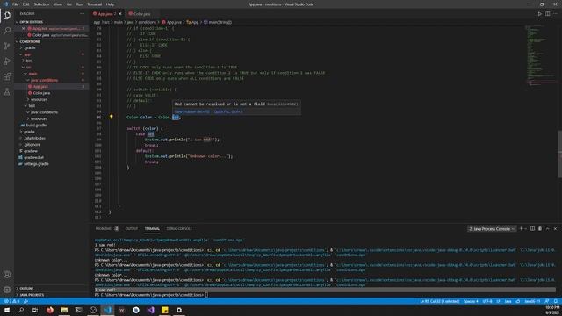Open the Source Control view
562x316 pixels.
(x=7, y=46)
